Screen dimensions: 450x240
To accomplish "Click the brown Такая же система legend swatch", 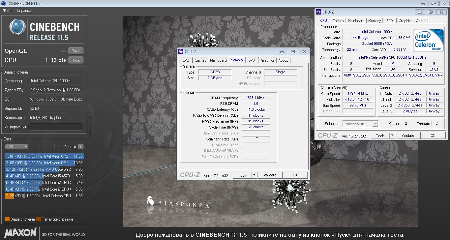I will point(38,219).
